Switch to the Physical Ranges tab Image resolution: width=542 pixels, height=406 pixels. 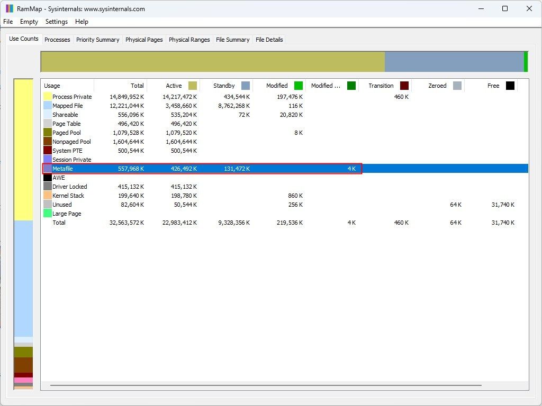tap(189, 40)
